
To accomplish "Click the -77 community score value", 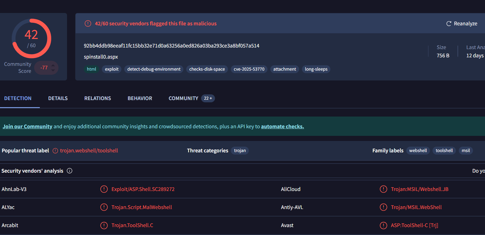I will 43,68.
